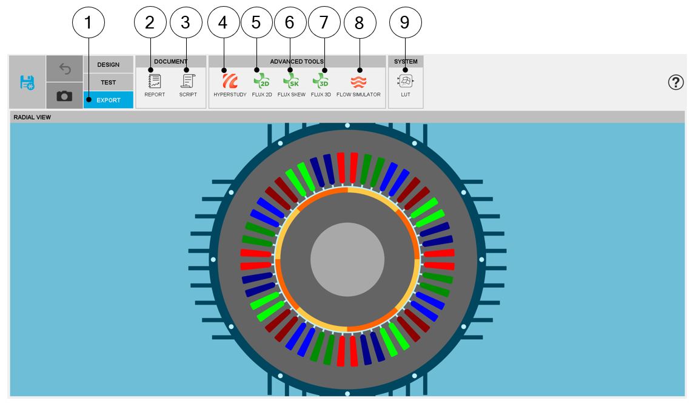Click the Document group header
The width and height of the screenshot is (693, 406).
click(171, 61)
